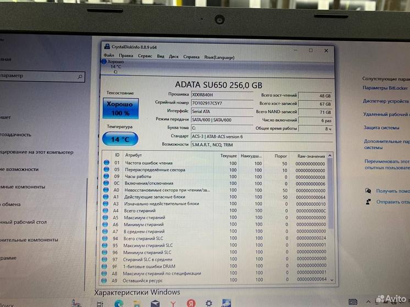This screenshot has height=307, width=410.
Task: Open the Диск menu
Action: coord(174,56)
